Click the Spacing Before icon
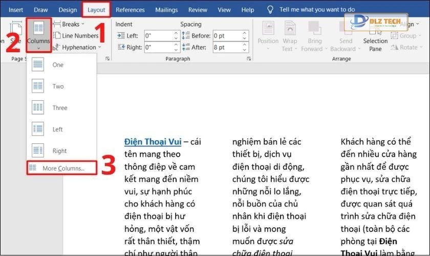Viewport: 430px width, 256px height. click(x=186, y=35)
